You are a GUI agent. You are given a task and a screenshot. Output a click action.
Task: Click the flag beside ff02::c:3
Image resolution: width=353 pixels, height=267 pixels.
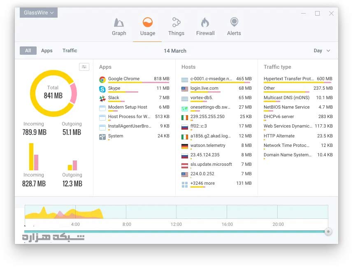[x=185, y=127]
